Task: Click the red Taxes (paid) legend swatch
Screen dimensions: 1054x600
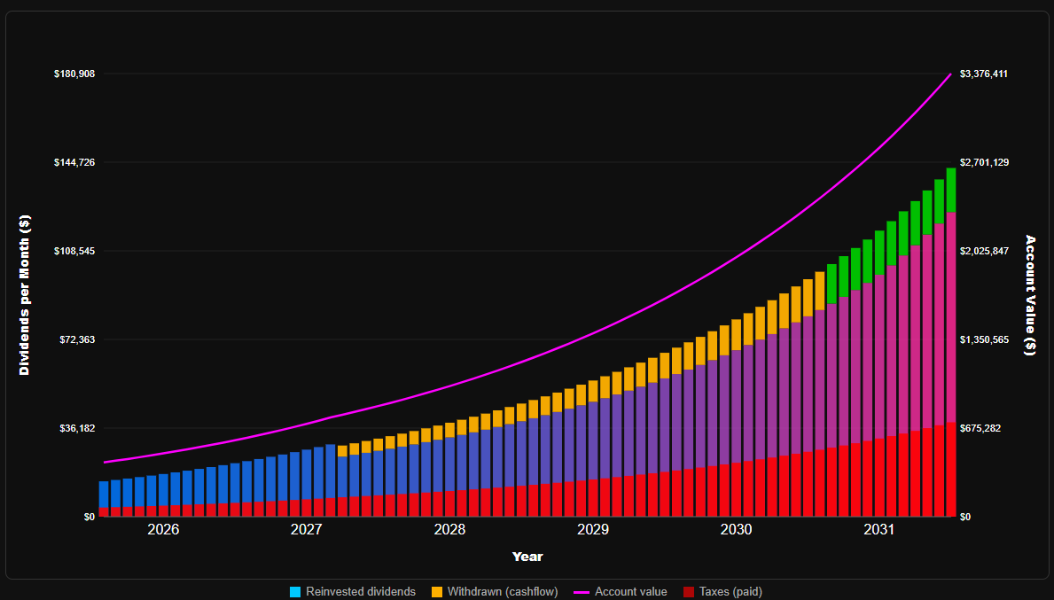Action: point(689,592)
